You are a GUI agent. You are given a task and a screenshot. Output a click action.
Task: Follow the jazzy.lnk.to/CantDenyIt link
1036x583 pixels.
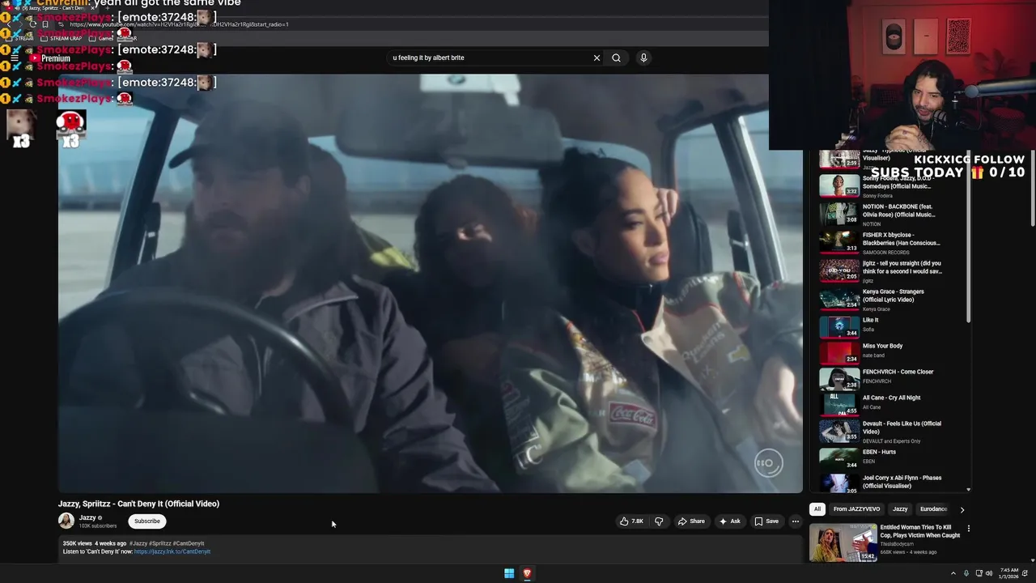click(172, 551)
